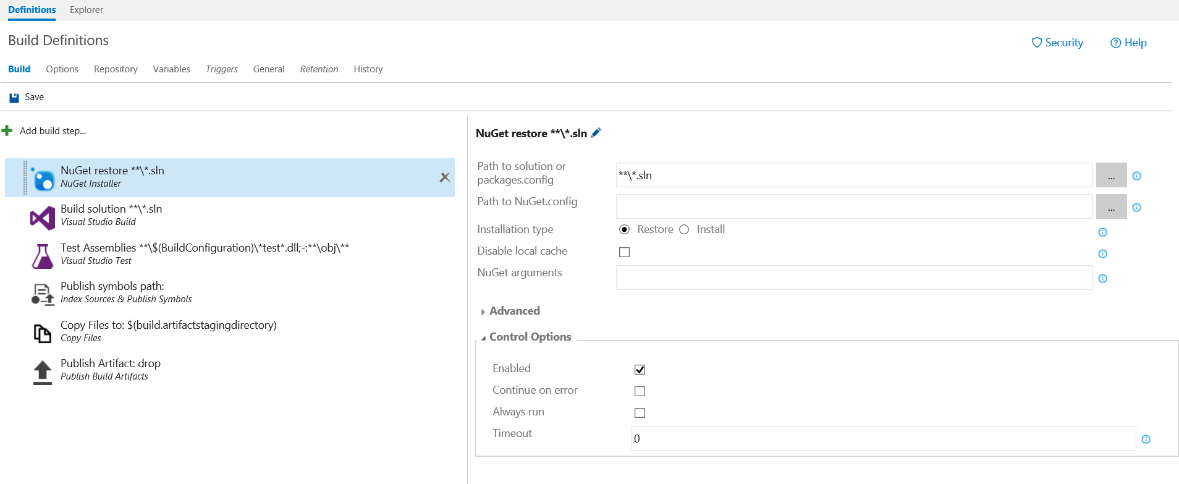
Task: Select the Publish Artifact: drop step
Action: 230,370
